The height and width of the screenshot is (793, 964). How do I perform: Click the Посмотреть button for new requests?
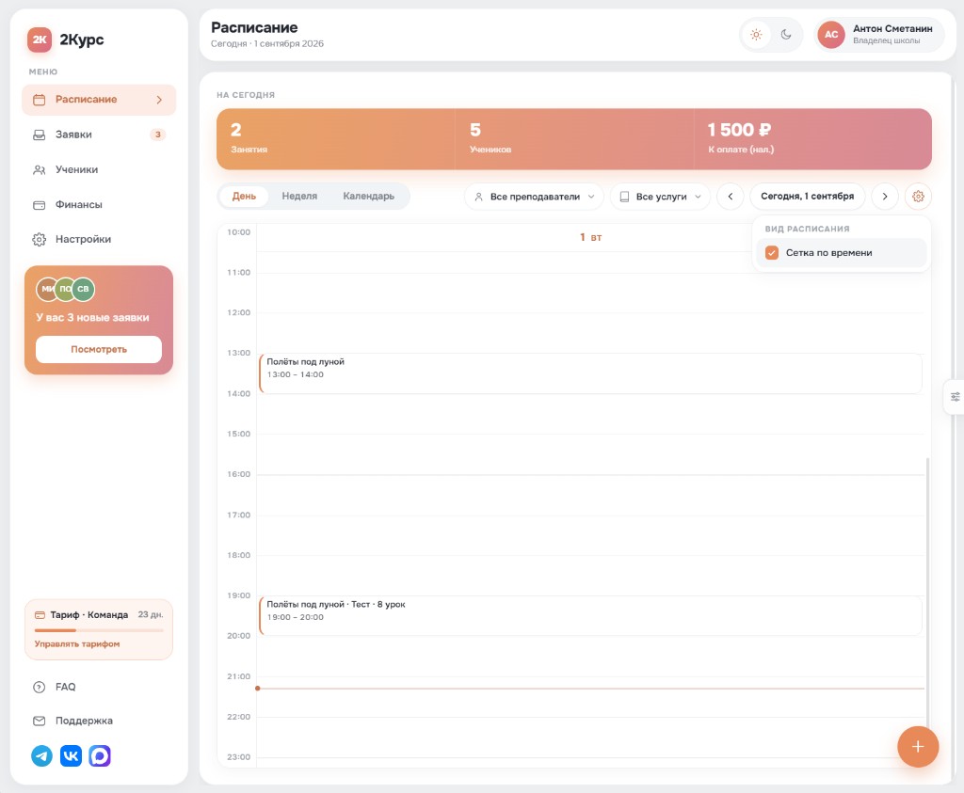[x=98, y=350]
